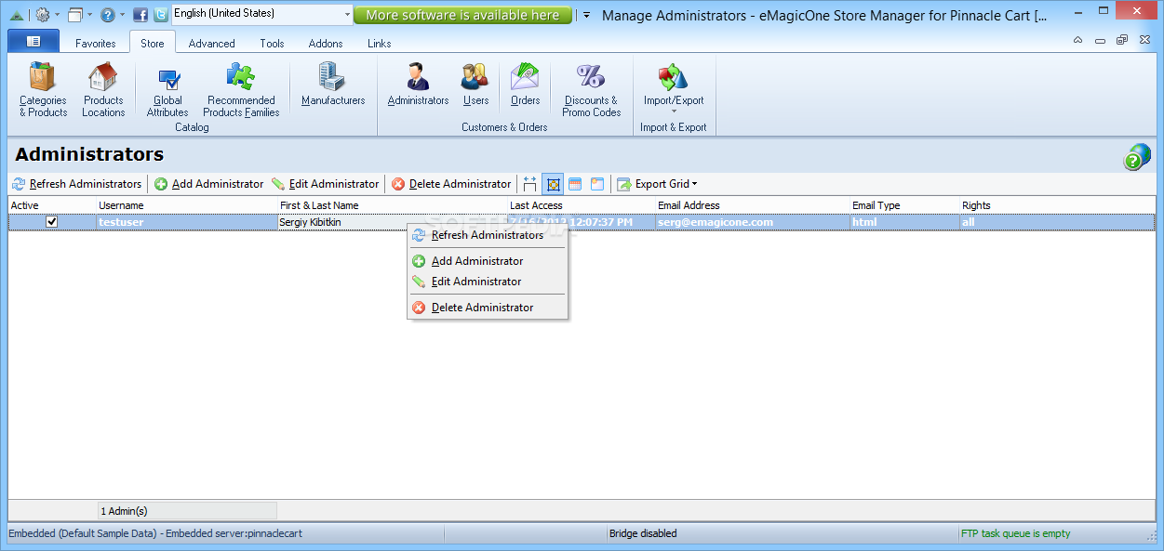The height and width of the screenshot is (551, 1164).
Task: Select the testuser username cell
Action: click(x=187, y=222)
